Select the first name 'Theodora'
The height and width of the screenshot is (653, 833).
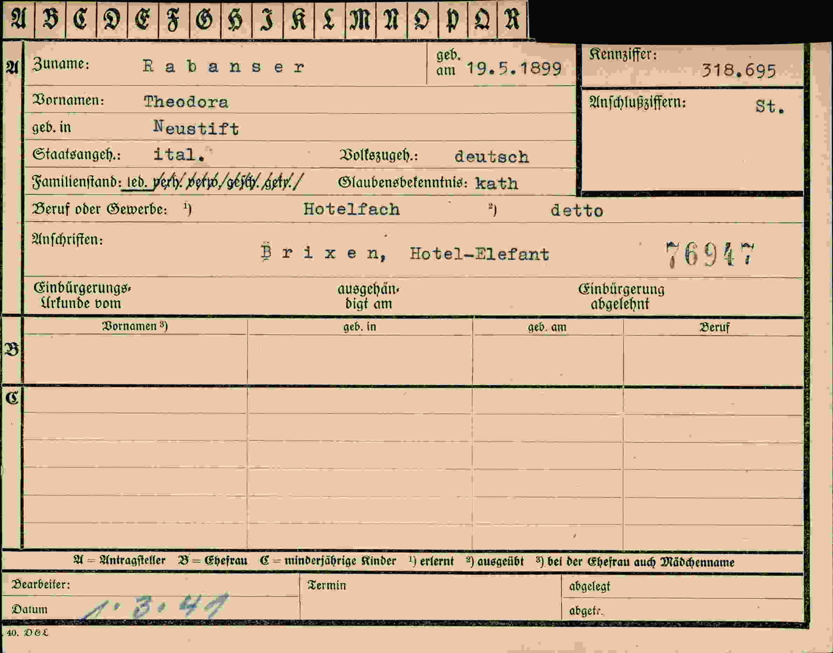click(x=186, y=102)
